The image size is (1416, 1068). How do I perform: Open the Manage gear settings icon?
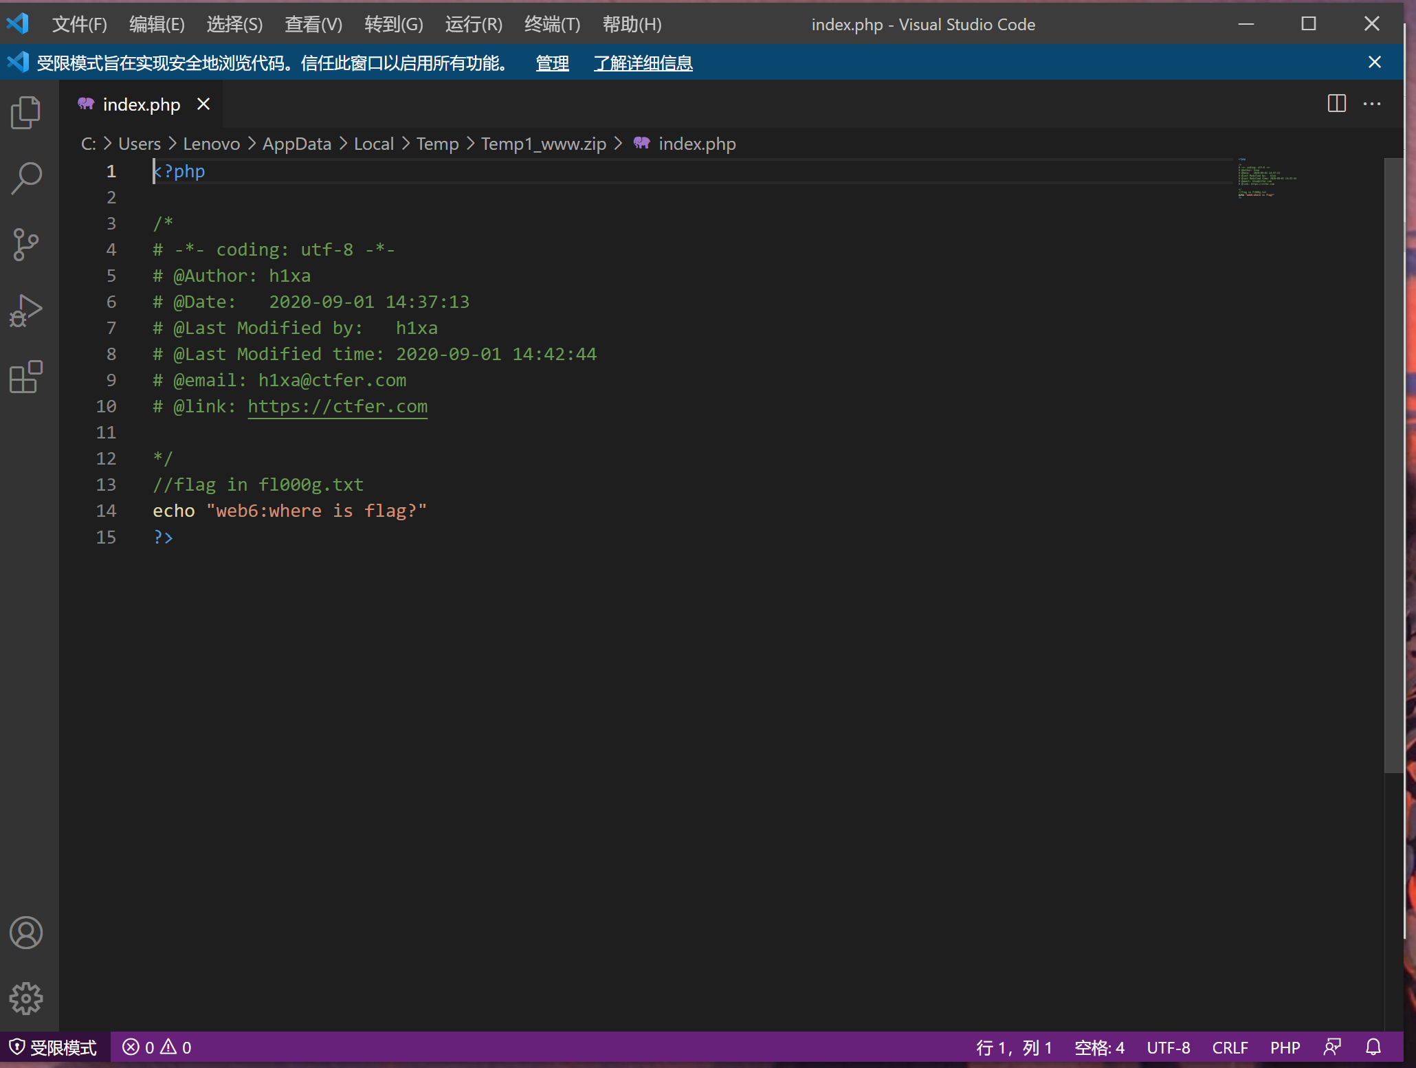pos(26,999)
